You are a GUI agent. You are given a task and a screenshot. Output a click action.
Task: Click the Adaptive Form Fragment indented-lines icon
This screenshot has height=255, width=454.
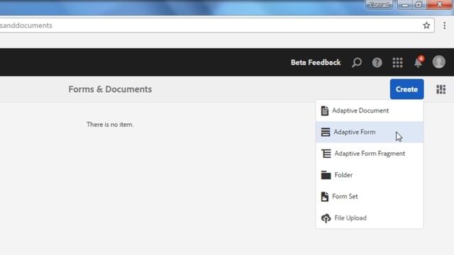tap(326, 154)
